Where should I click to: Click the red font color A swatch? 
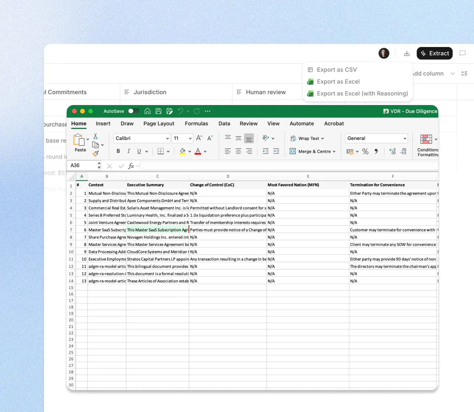point(198,151)
